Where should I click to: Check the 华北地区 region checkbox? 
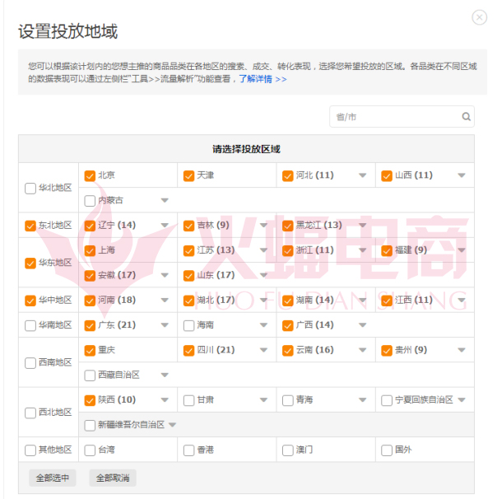[x=30, y=188]
